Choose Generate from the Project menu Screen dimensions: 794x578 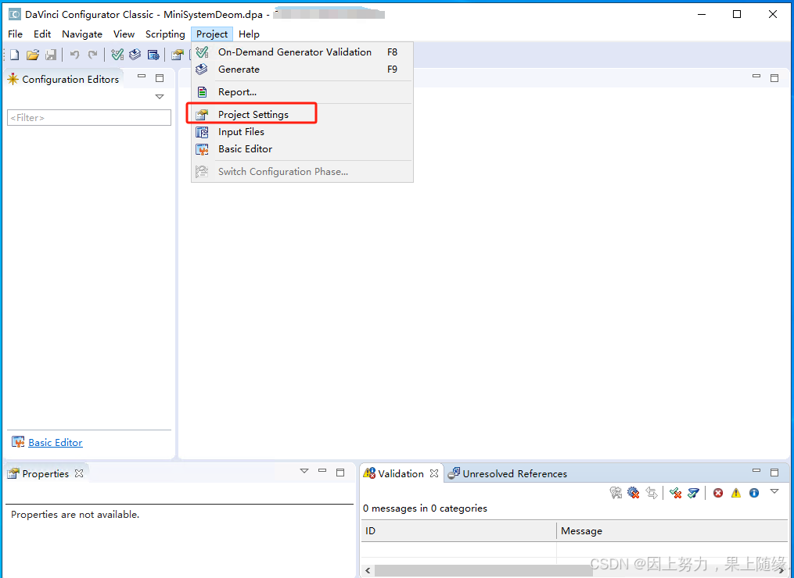(x=302, y=70)
